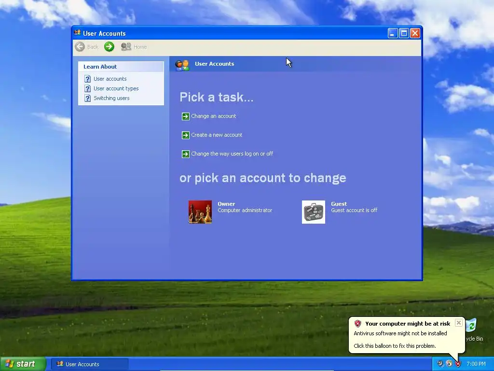Click the grey Back arrow icon
This screenshot has width=494, height=371.
(x=80, y=47)
